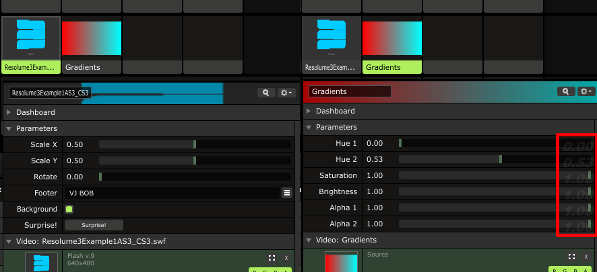The width and height of the screenshot is (597, 272).
Task: Click the resize icon in the Flash video section
Action: click(271, 257)
